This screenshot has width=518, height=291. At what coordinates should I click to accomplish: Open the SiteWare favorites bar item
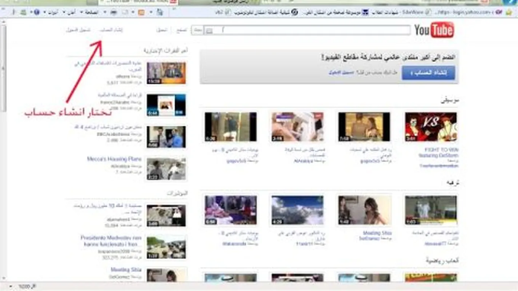(x=413, y=13)
